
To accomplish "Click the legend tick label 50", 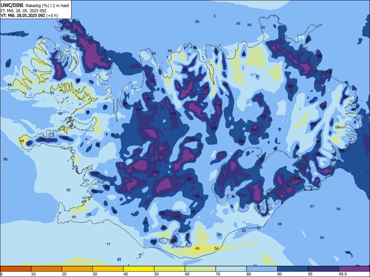I will pos(156,274).
